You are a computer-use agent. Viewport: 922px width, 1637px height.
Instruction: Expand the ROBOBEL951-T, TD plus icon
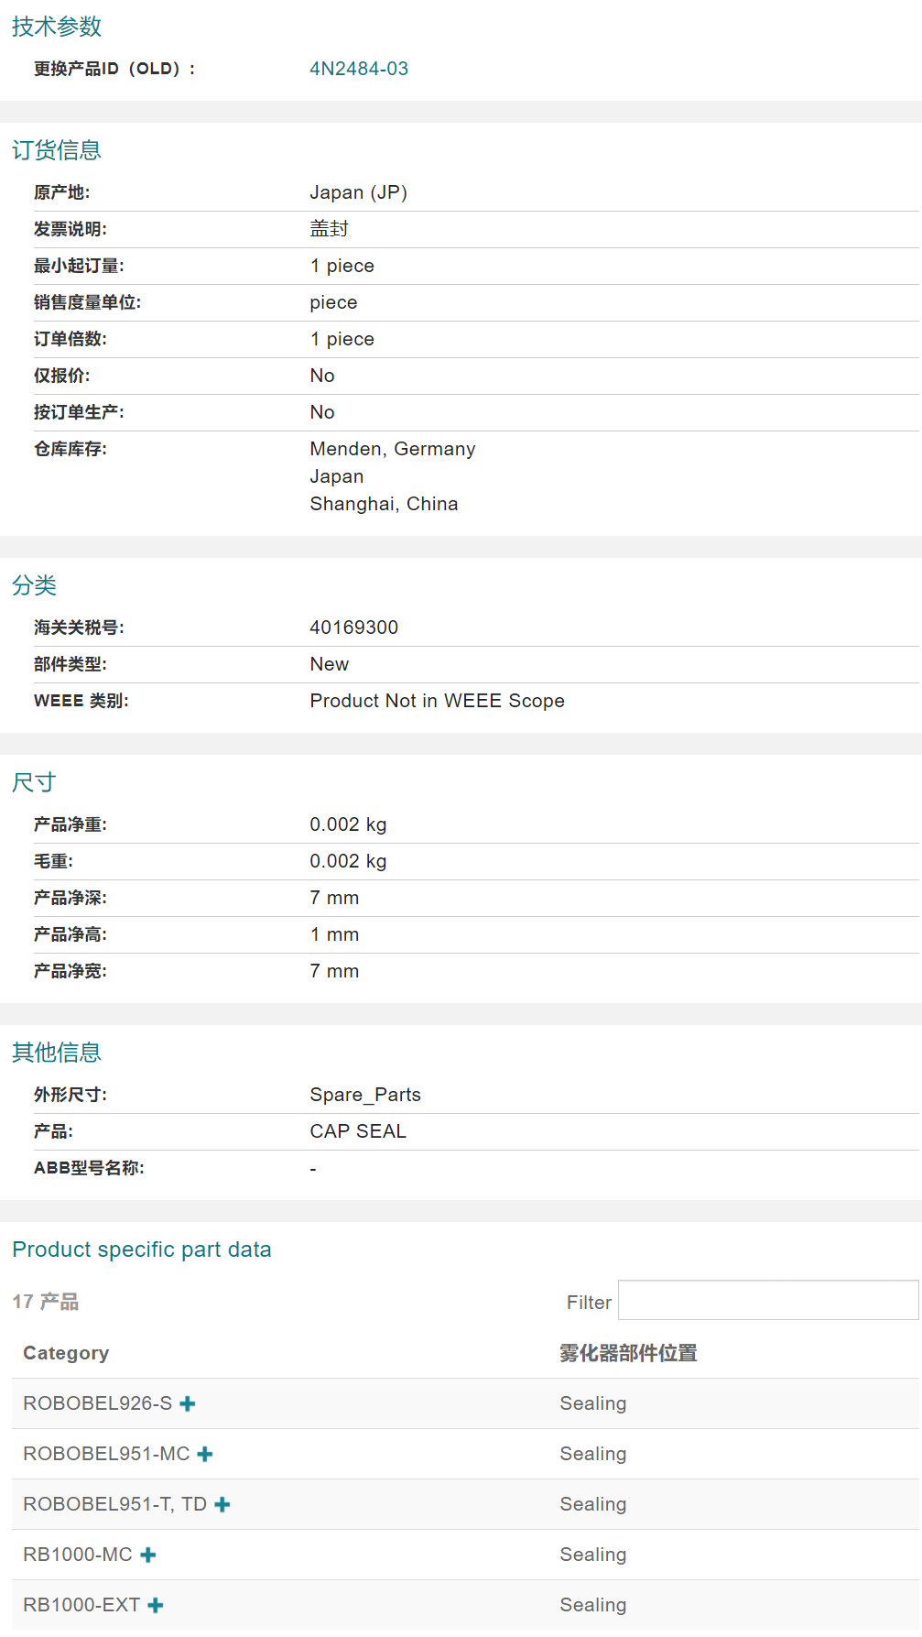pyautogui.click(x=222, y=1504)
